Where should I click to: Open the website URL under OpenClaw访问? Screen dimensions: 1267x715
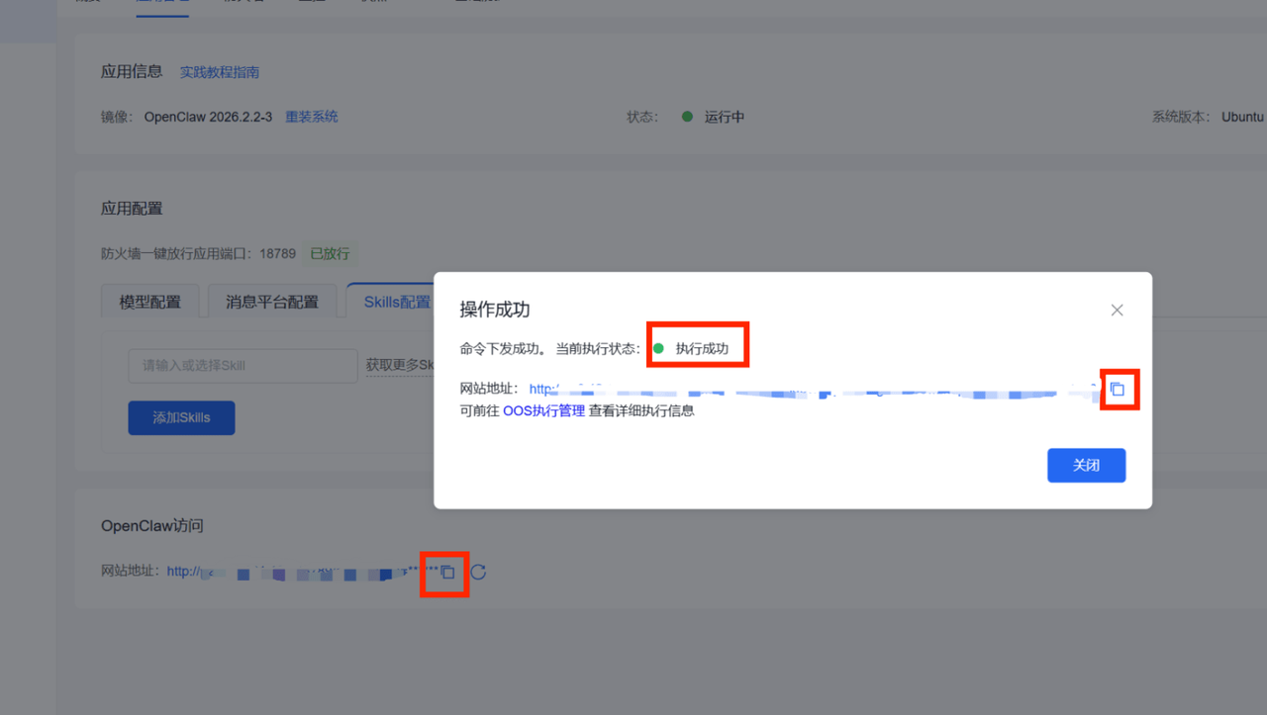[x=297, y=572]
